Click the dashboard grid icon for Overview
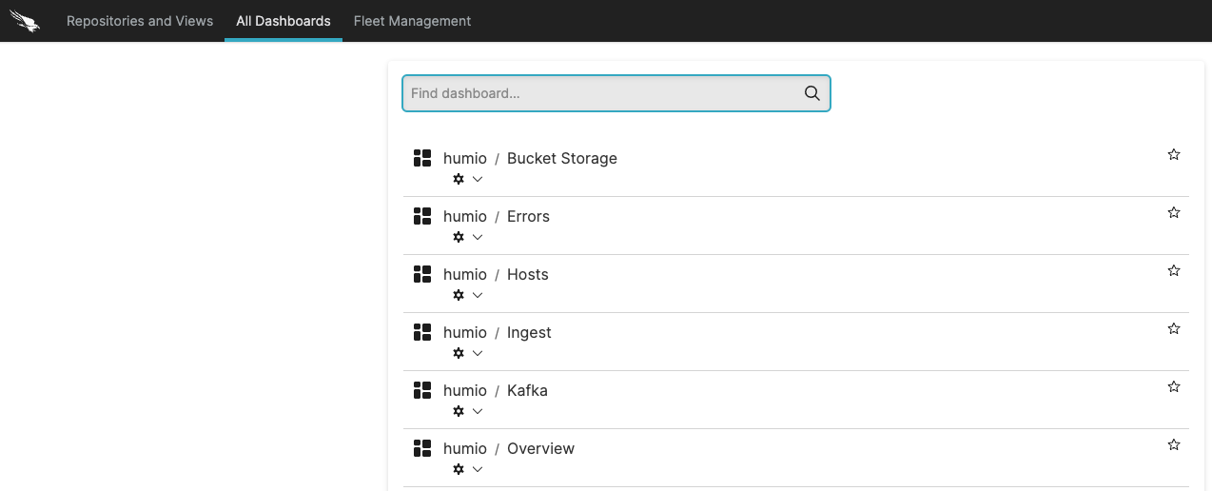This screenshot has height=491, width=1212. pos(422,448)
